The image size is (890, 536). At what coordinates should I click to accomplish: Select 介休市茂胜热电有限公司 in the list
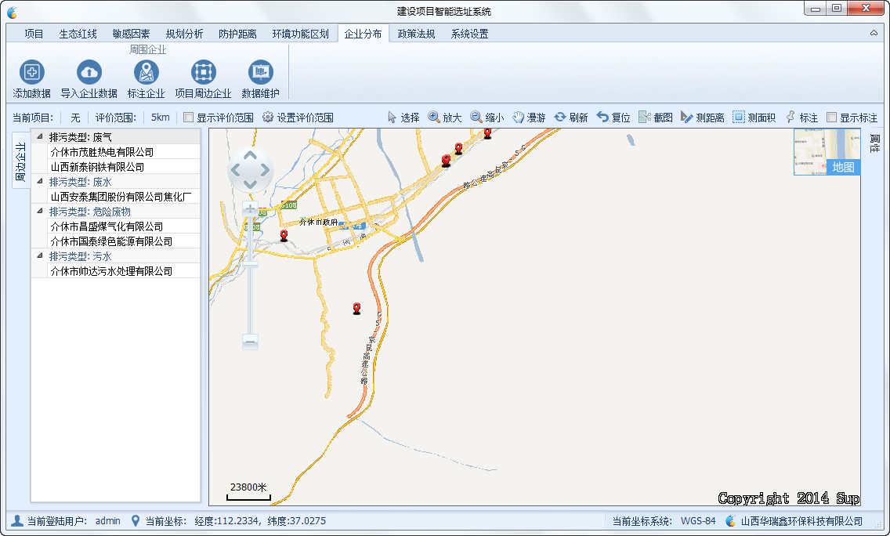point(102,152)
